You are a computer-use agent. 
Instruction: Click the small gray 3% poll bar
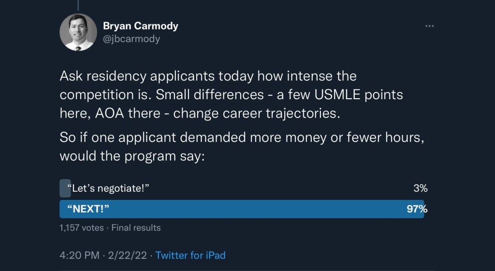pyautogui.click(x=65, y=188)
